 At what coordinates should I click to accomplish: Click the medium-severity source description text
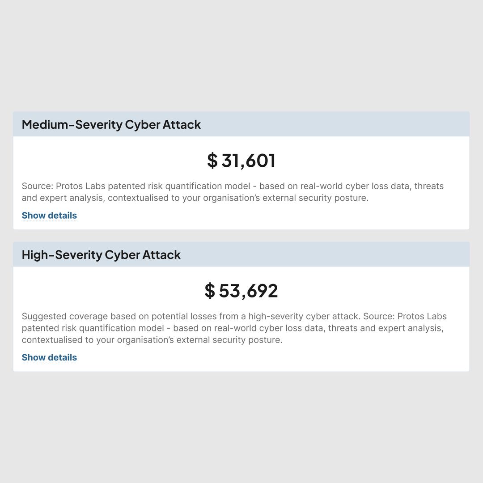[x=233, y=192]
